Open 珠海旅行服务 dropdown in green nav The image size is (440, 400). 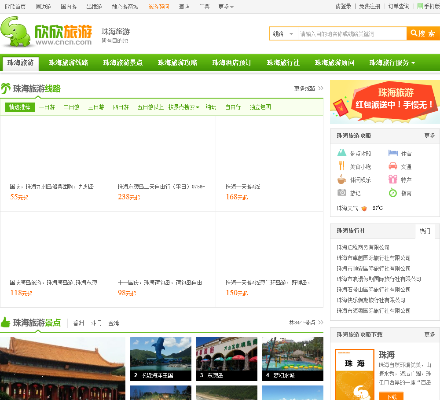click(392, 62)
